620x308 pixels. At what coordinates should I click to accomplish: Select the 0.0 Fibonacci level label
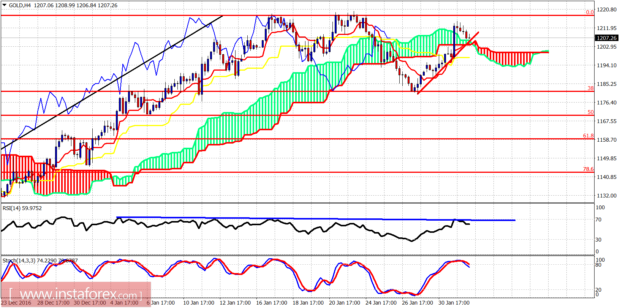pyautogui.click(x=590, y=12)
